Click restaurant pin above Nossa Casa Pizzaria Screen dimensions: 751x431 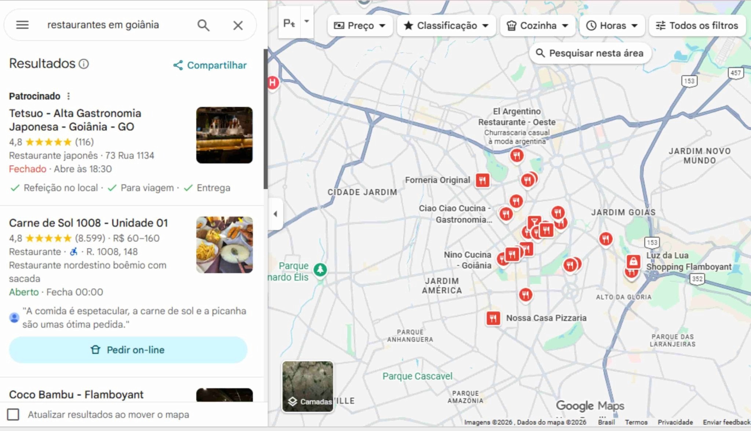coord(525,295)
